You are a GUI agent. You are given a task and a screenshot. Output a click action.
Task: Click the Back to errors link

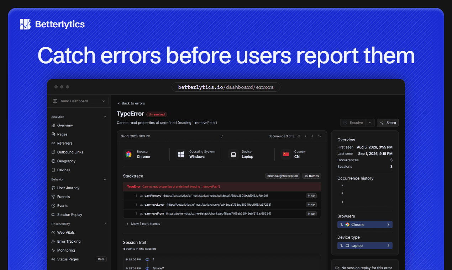click(x=131, y=103)
